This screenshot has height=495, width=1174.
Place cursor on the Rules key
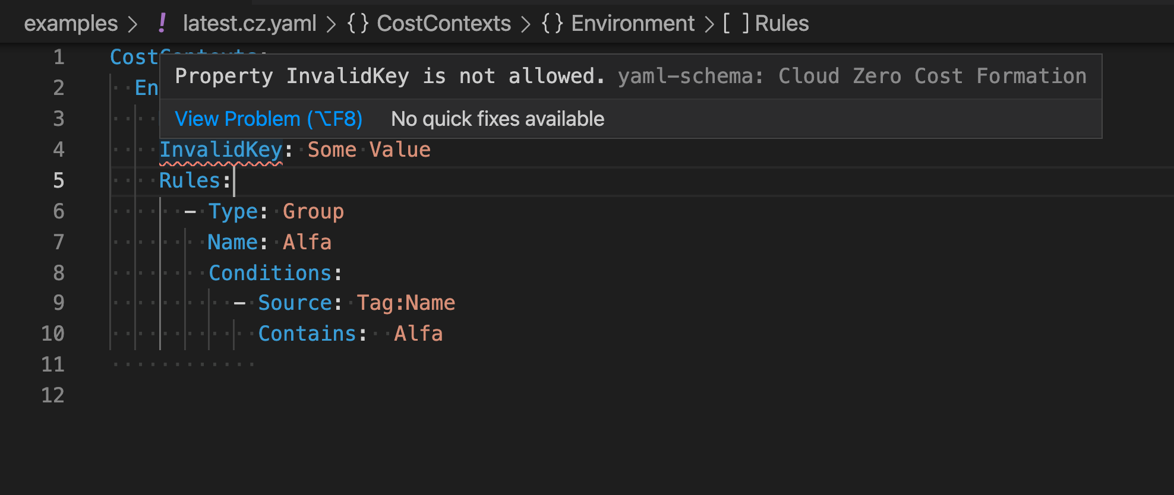[190, 180]
